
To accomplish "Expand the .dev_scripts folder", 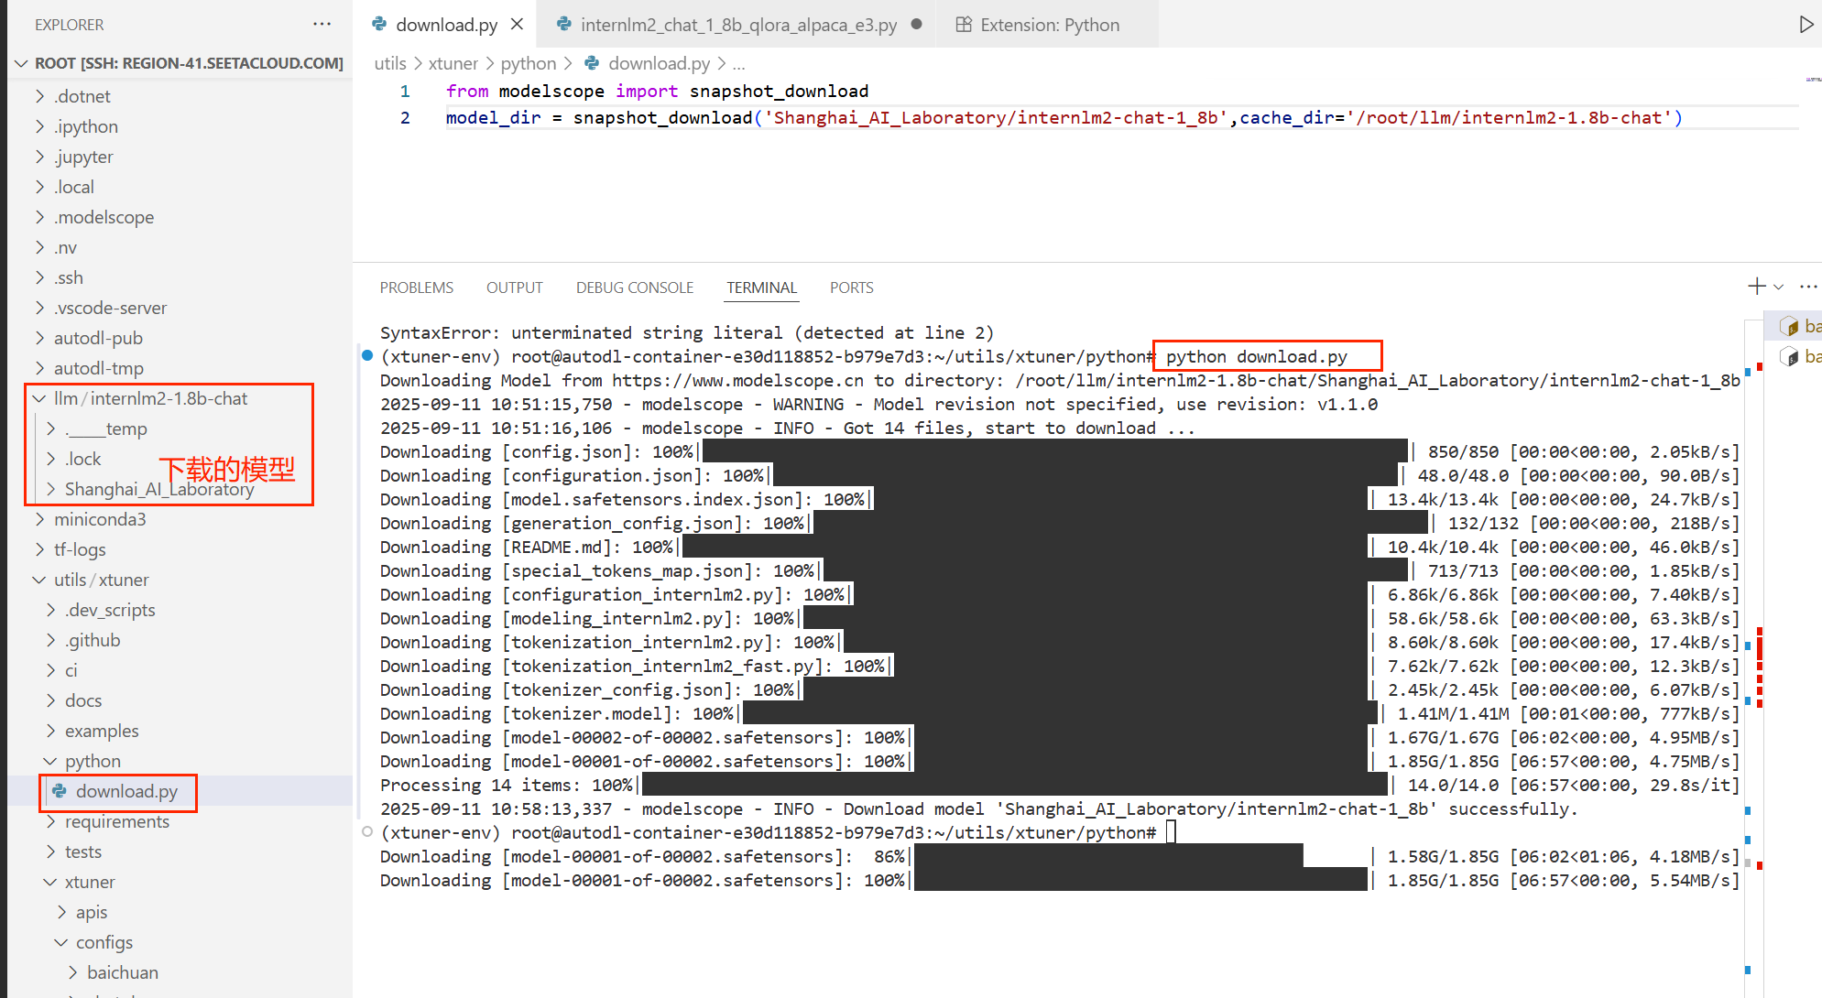I will [180, 610].
